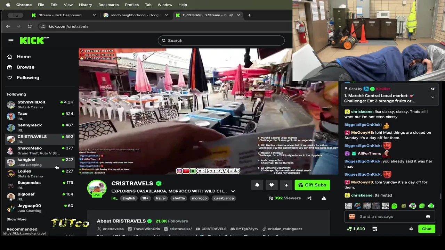This screenshot has height=250, width=445.
Task: Open cristian_rodriguezz TikTok link
Action: (x=282, y=229)
